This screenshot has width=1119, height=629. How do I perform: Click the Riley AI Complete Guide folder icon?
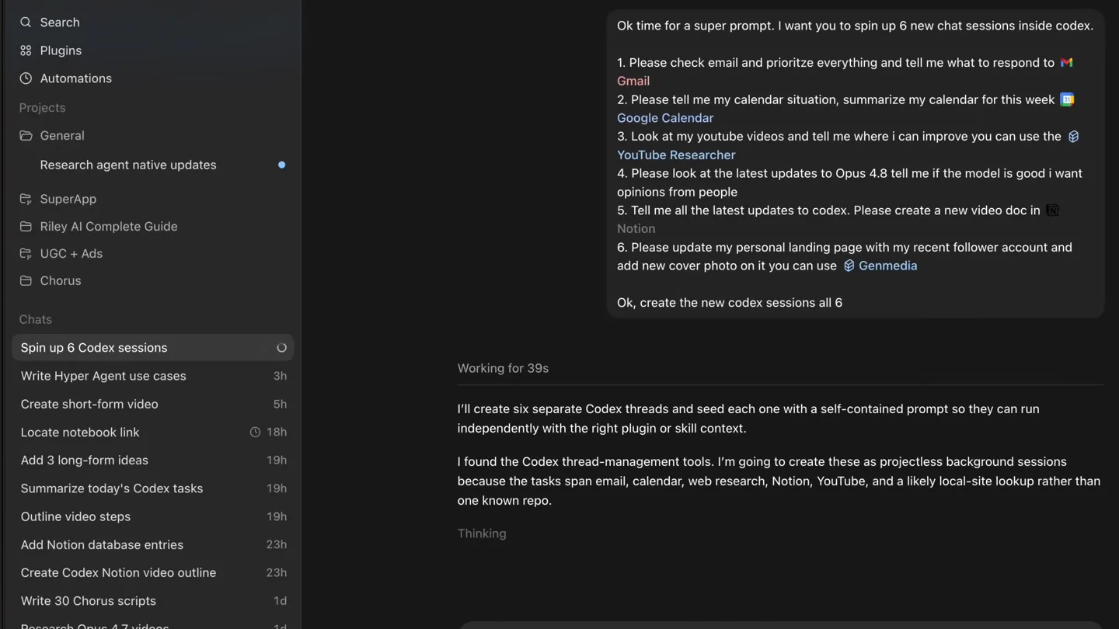click(x=26, y=227)
